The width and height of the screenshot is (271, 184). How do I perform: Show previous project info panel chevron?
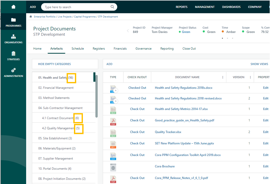click(x=128, y=31)
